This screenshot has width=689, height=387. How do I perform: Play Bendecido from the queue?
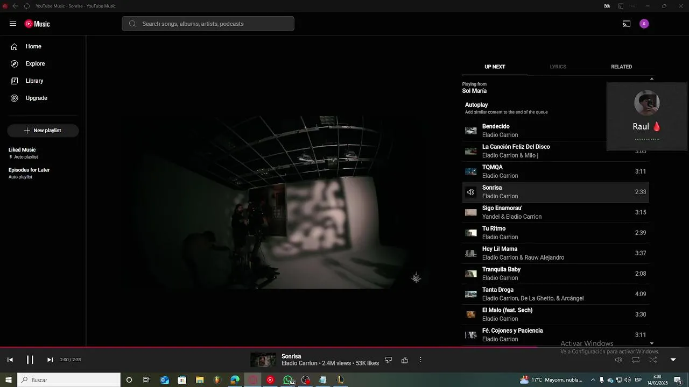(x=556, y=131)
